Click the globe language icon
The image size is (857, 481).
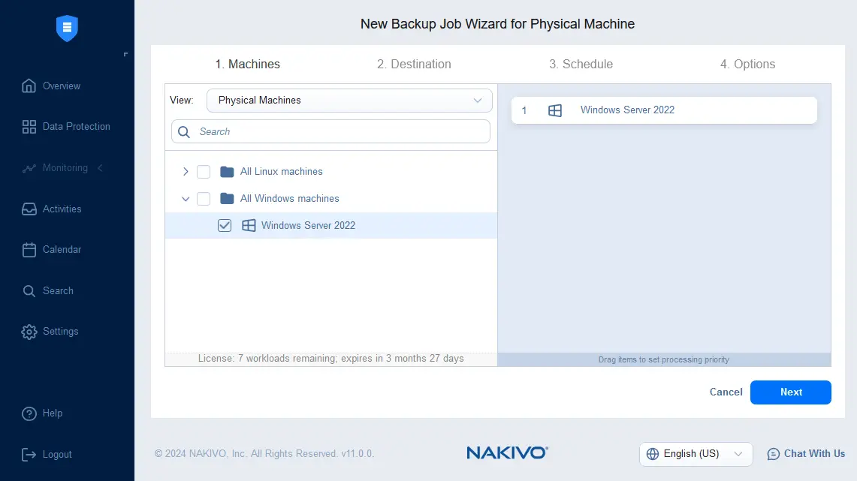[x=653, y=454]
